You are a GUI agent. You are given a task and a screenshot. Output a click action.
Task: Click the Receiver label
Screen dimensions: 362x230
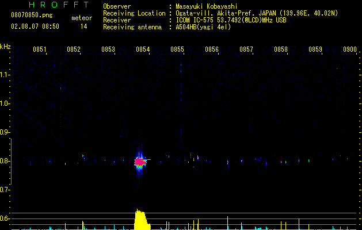(117, 20)
